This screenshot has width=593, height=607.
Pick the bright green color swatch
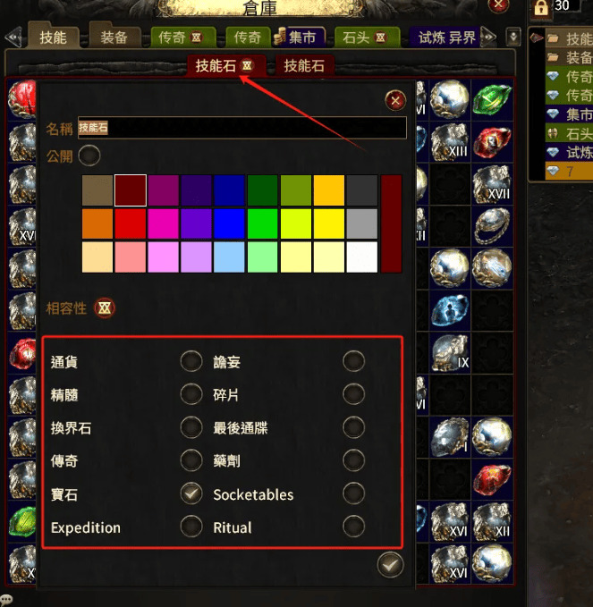click(262, 223)
